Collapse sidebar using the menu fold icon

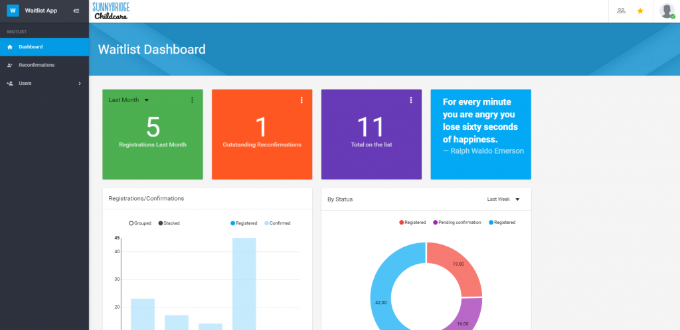coord(76,11)
